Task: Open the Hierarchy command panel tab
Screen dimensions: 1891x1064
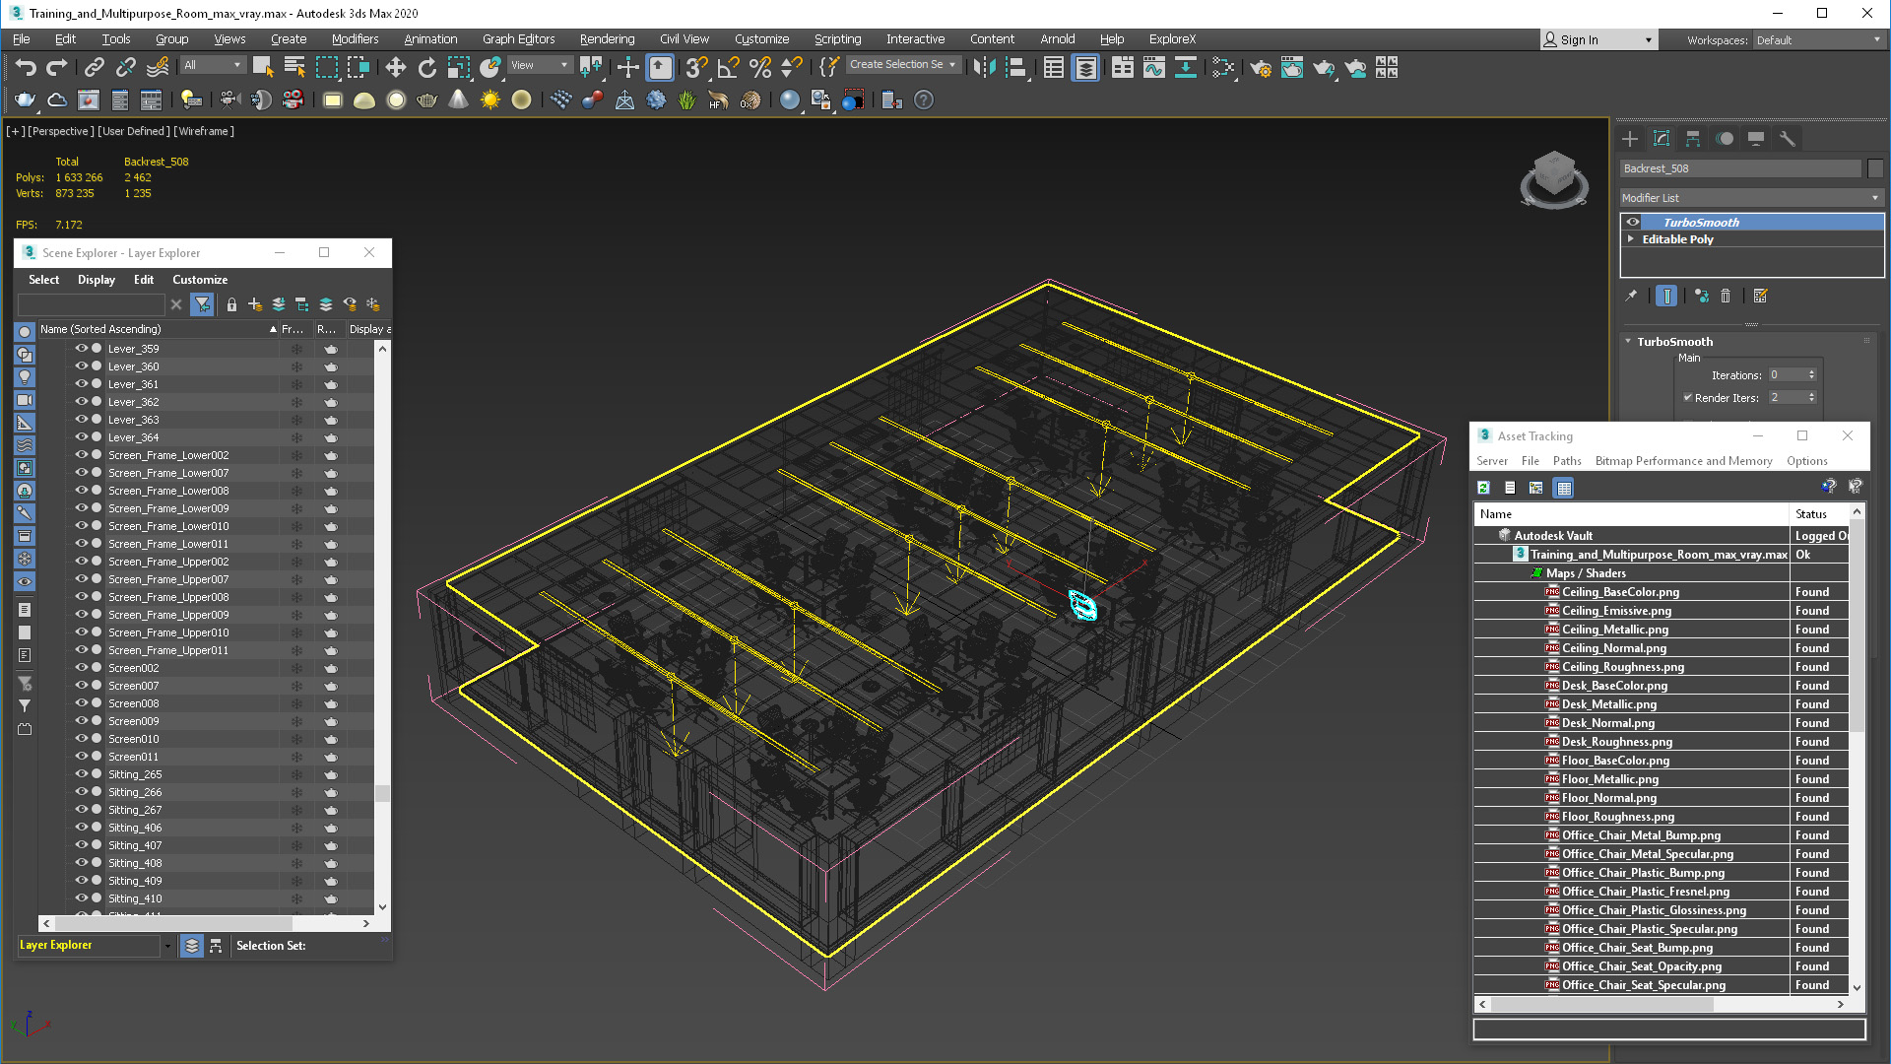Action: 1693,139
